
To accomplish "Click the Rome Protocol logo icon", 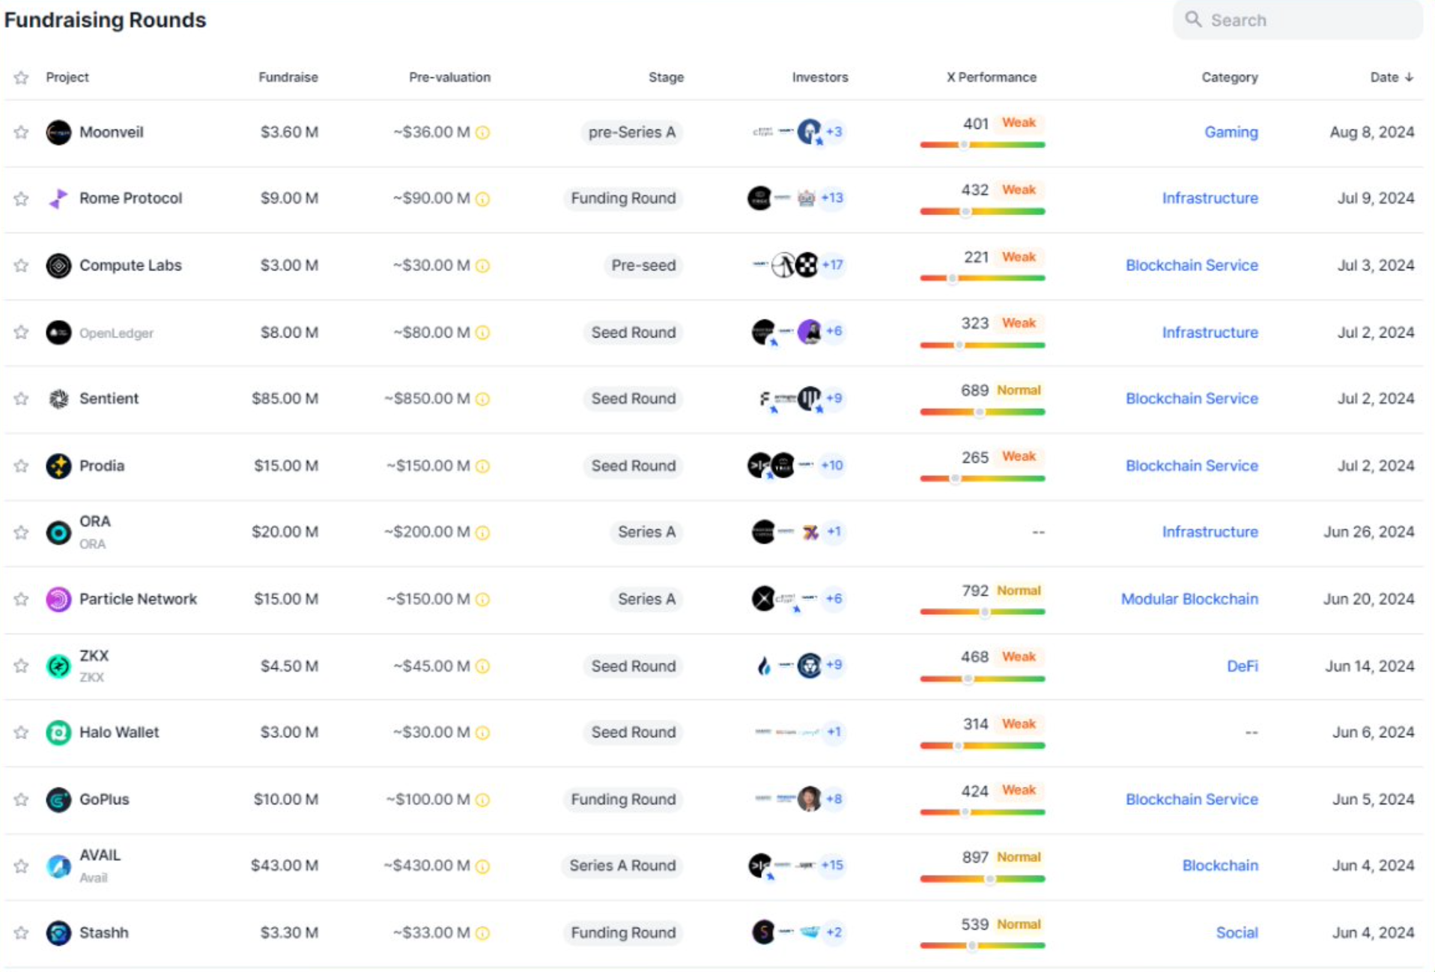I will coord(58,198).
